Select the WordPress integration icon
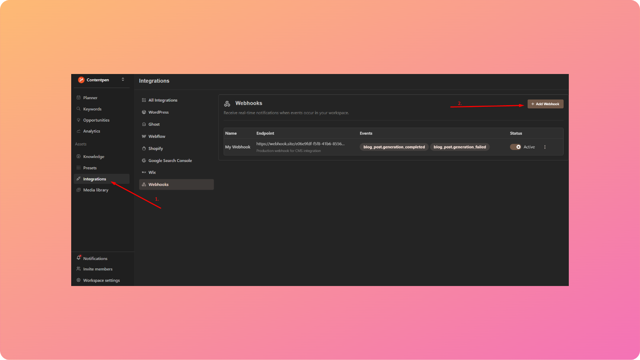This screenshot has width=640, height=360. [x=144, y=112]
